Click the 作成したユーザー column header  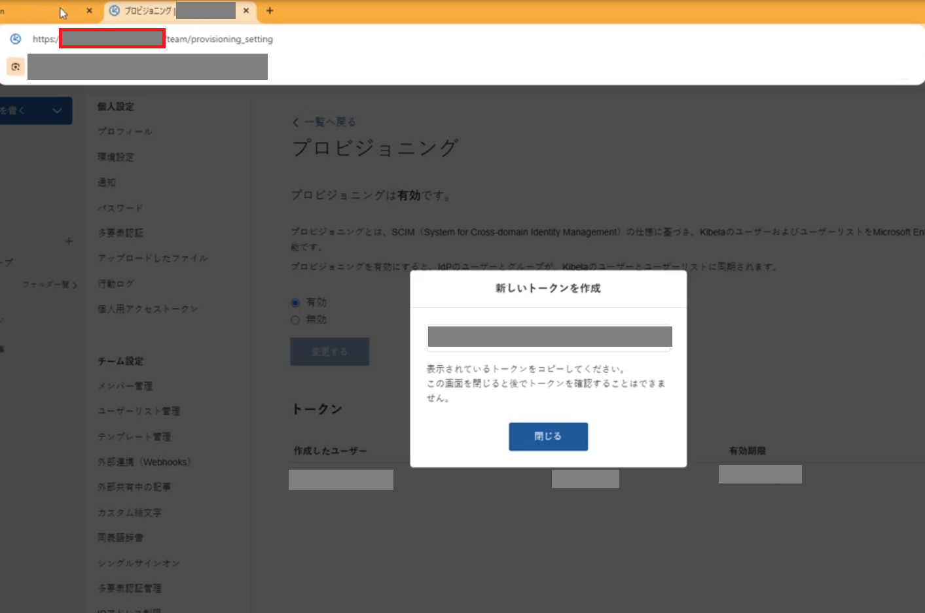coord(331,451)
